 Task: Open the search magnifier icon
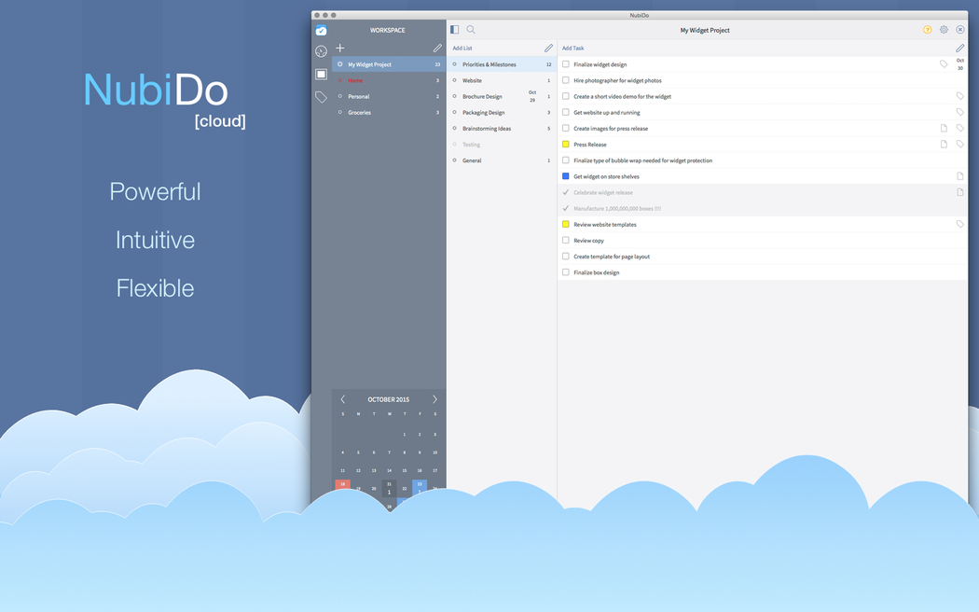pos(471,30)
